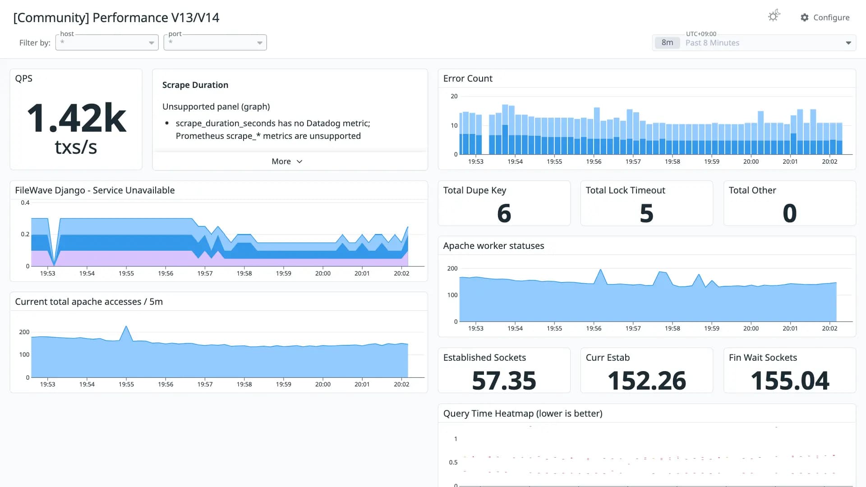
Task: Click the Unsupported panel (graph) text
Action: [x=216, y=106]
